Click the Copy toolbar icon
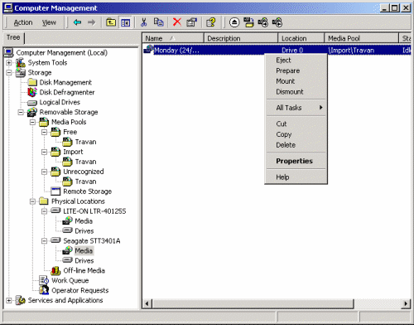 [x=158, y=22]
